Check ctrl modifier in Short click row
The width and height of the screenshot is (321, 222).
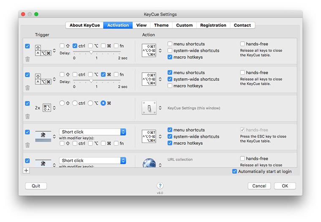[x=75, y=143]
